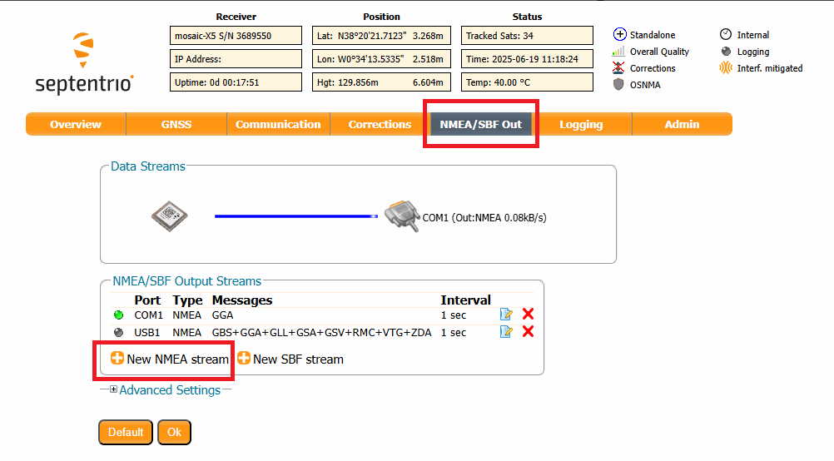
Task: Click the grey status dot for USB1
Action: pos(119,332)
